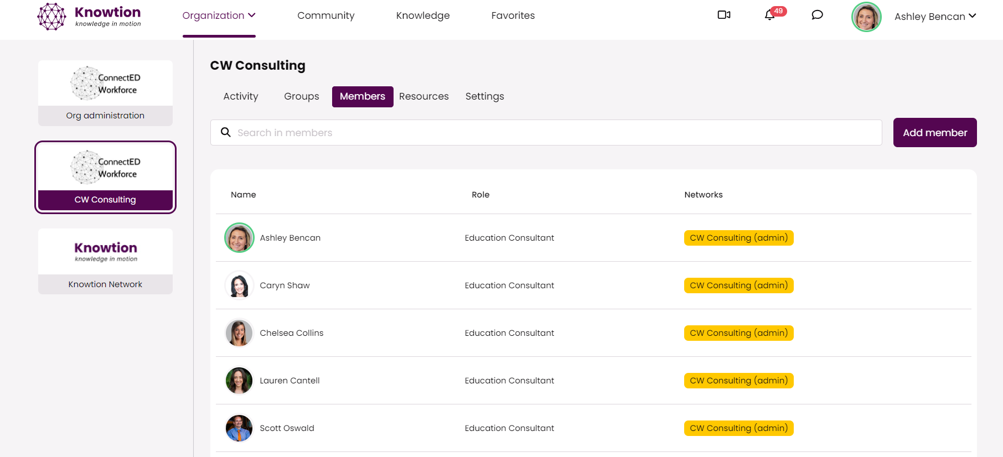The image size is (1003, 457).
Task: Open Favorites in the top navigation
Action: [513, 15]
